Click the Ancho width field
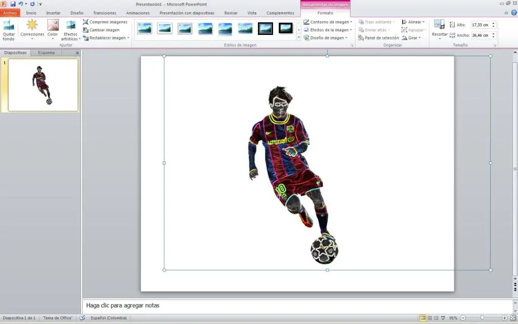 tap(481, 35)
